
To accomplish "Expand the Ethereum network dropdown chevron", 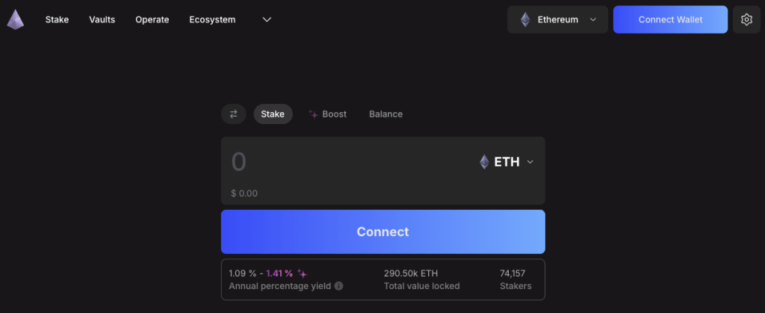I will tap(593, 19).
